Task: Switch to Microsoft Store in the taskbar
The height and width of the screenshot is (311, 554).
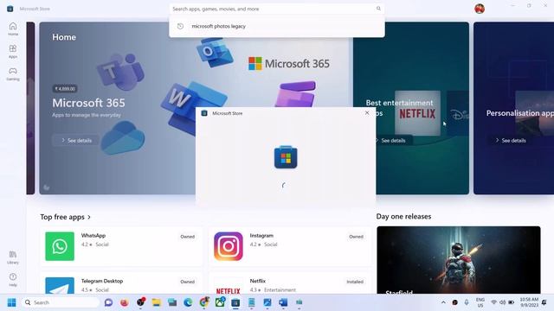Action: point(235,302)
